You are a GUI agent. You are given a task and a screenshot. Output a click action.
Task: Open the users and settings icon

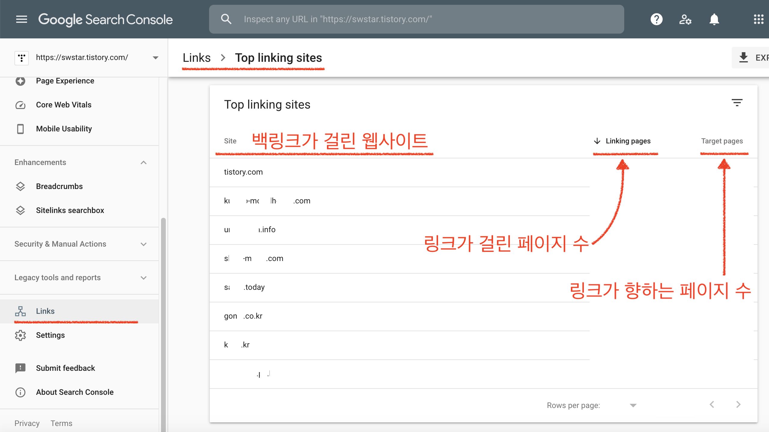(685, 19)
